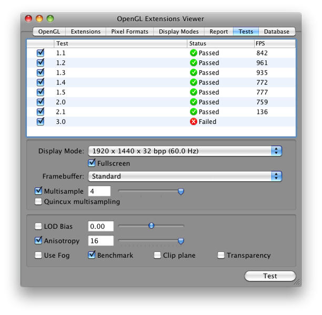Viewport: 322px width, 315px height.
Task: Sort by the FPS column header
Action: (275, 44)
